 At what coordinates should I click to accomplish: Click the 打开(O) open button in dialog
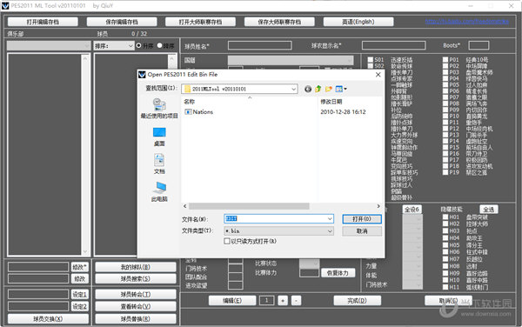[362, 219]
